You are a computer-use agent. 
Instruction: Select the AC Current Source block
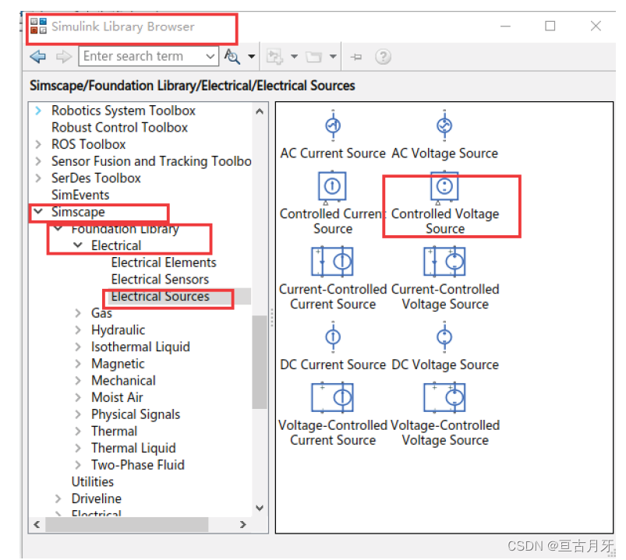point(333,135)
